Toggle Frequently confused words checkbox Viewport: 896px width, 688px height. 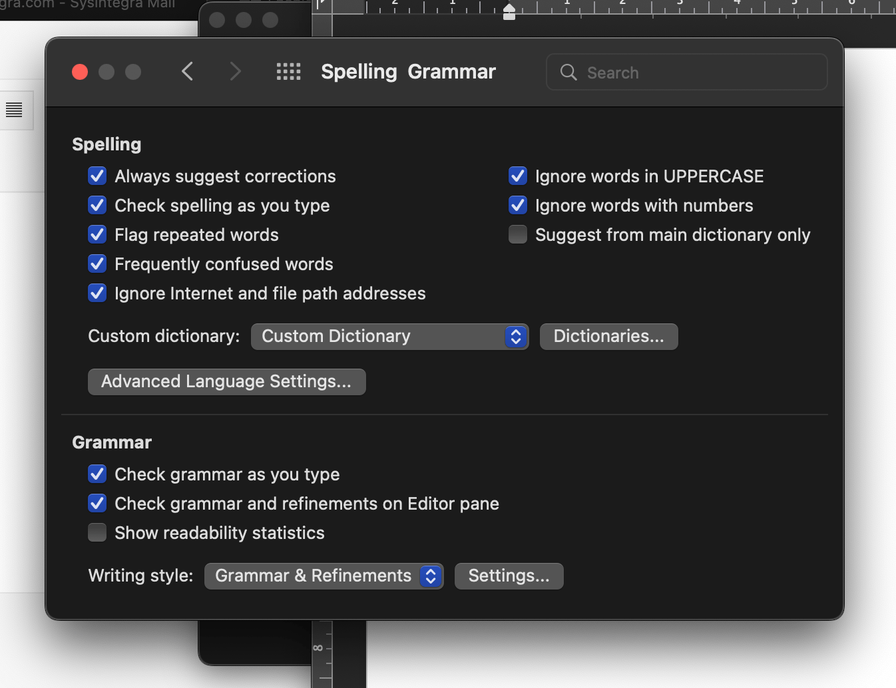(x=97, y=263)
